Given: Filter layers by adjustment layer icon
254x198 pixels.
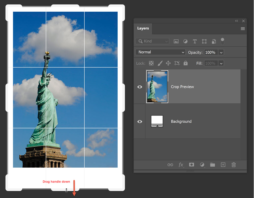Looking at the screenshot, I should [185, 41].
